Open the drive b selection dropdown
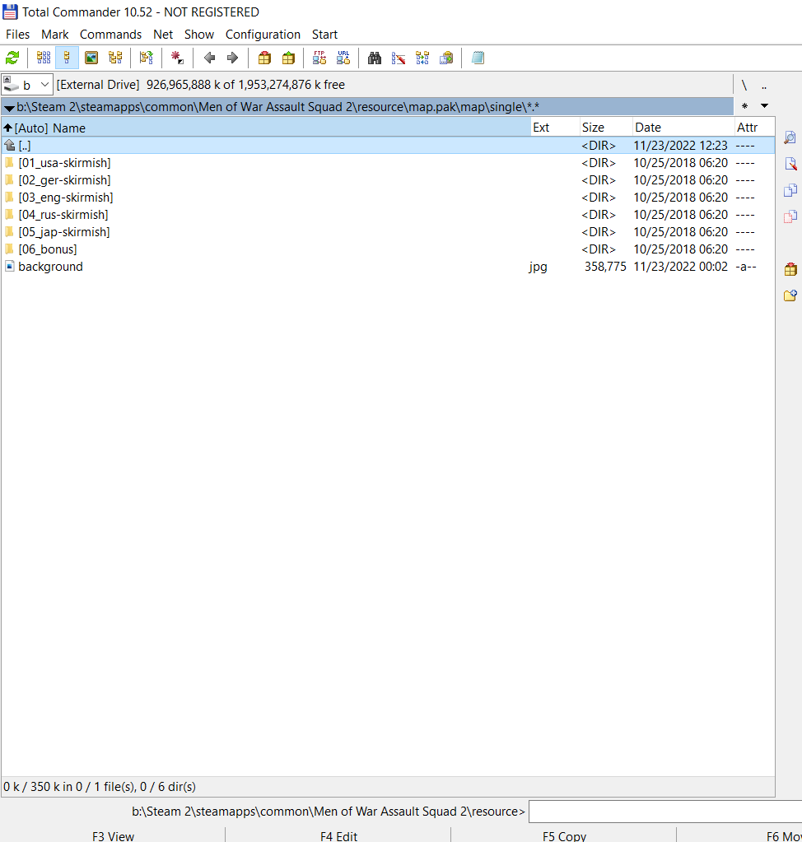Screen dimensions: 802x842 coord(27,85)
